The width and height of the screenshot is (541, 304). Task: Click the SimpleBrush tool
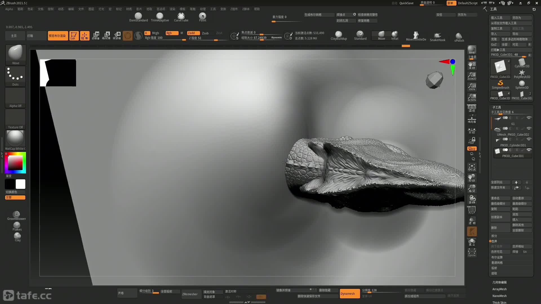click(500, 84)
